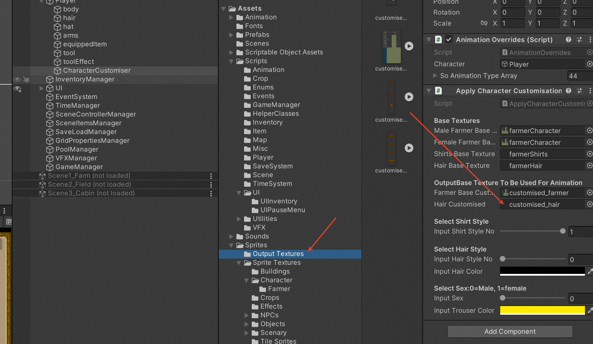Expand the Prefabs folder

tap(231, 35)
